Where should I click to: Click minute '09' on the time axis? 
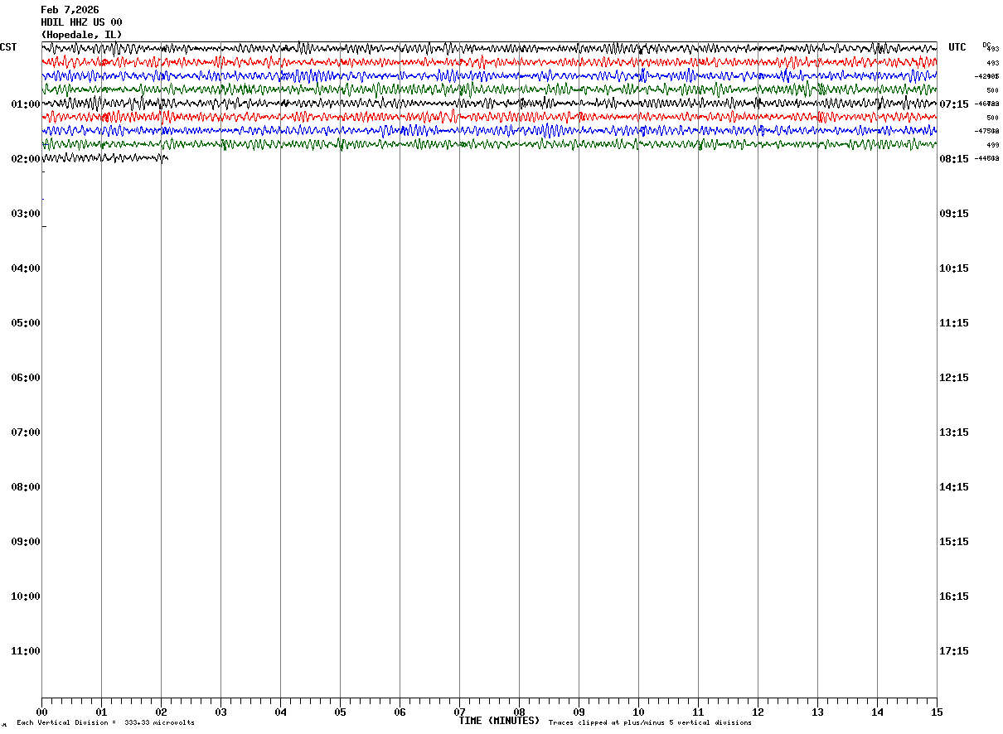pyautogui.click(x=579, y=712)
